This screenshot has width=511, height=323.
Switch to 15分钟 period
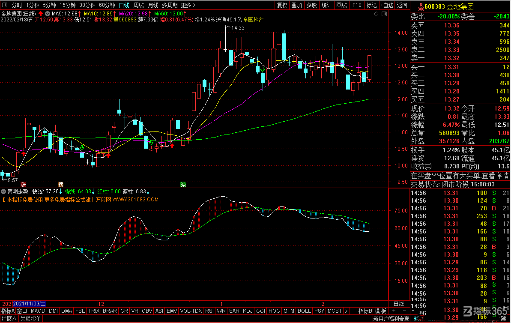click(x=67, y=5)
